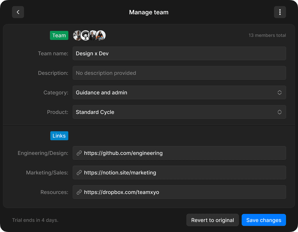Click the link icon in Marketing/Sales field
Screen dimensions: 298x232
pyautogui.click(x=79, y=173)
